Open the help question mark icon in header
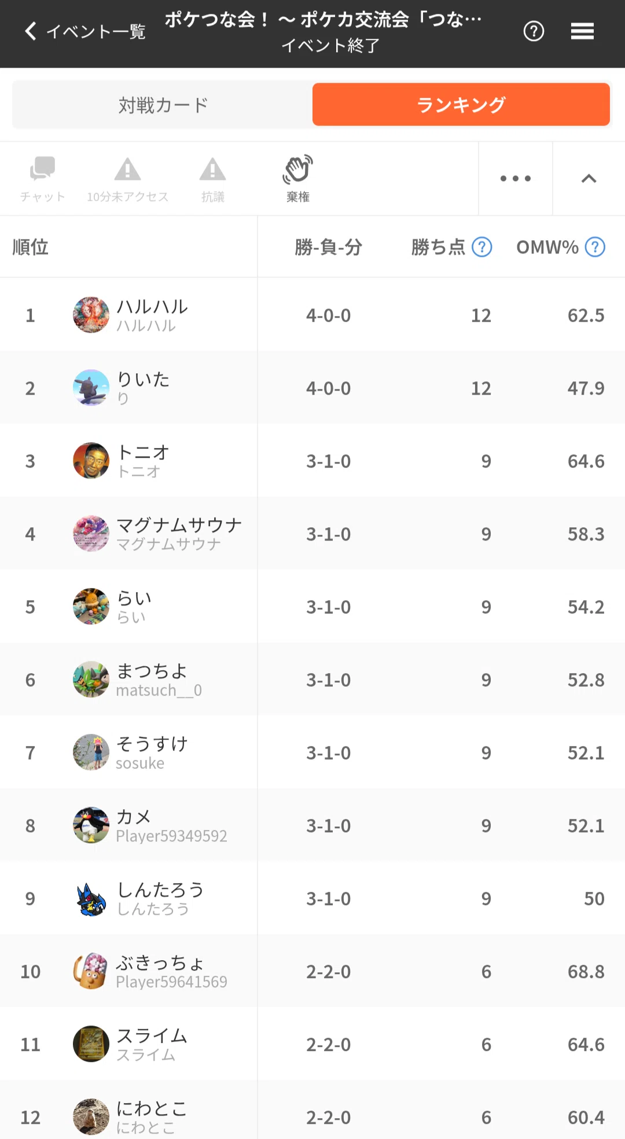Screen dimensions: 625x1139 [x=534, y=31]
